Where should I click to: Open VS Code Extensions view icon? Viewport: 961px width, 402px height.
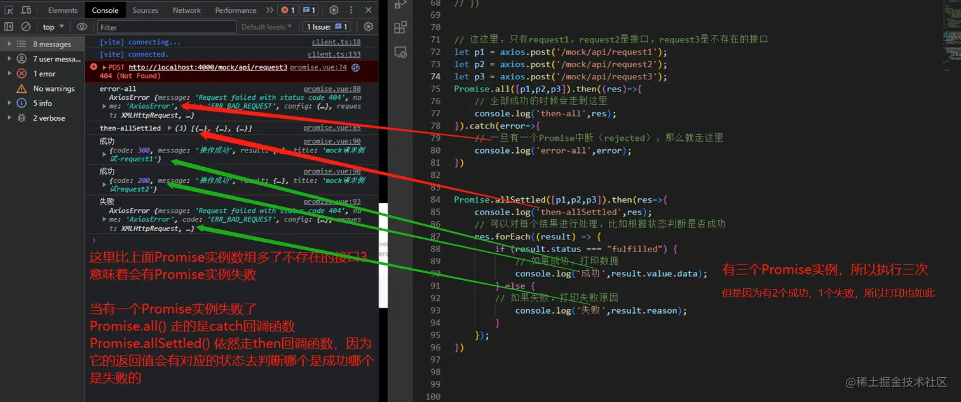400,27
